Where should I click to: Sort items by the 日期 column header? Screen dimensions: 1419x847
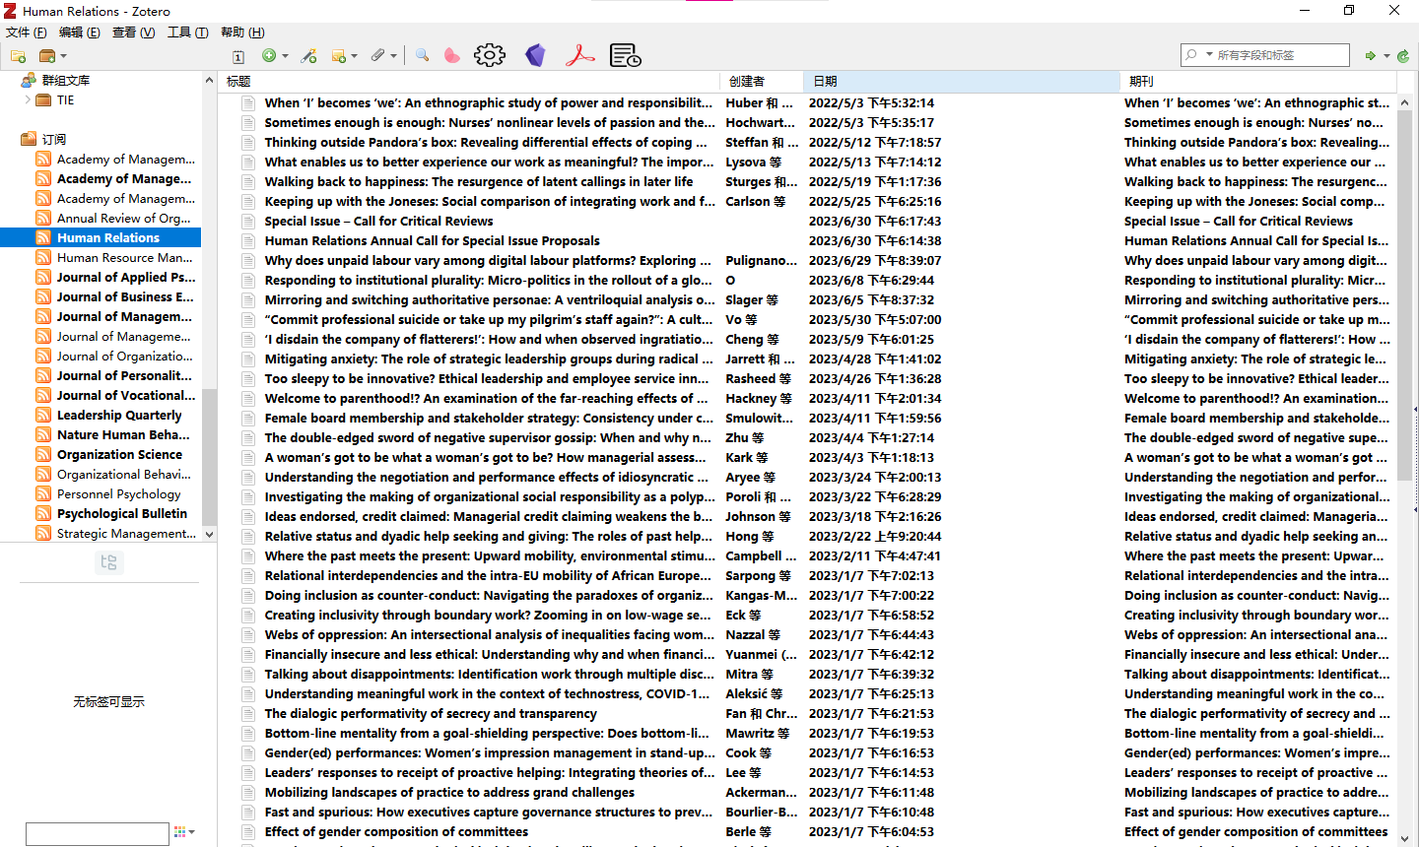coord(962,81)
